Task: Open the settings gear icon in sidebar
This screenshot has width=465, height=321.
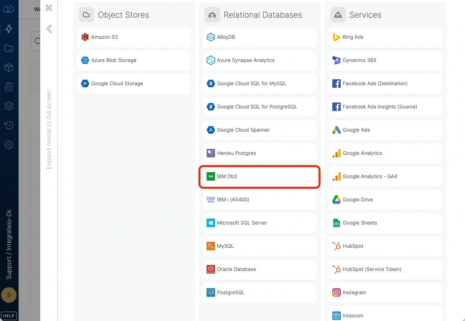Action: [9, 145]
